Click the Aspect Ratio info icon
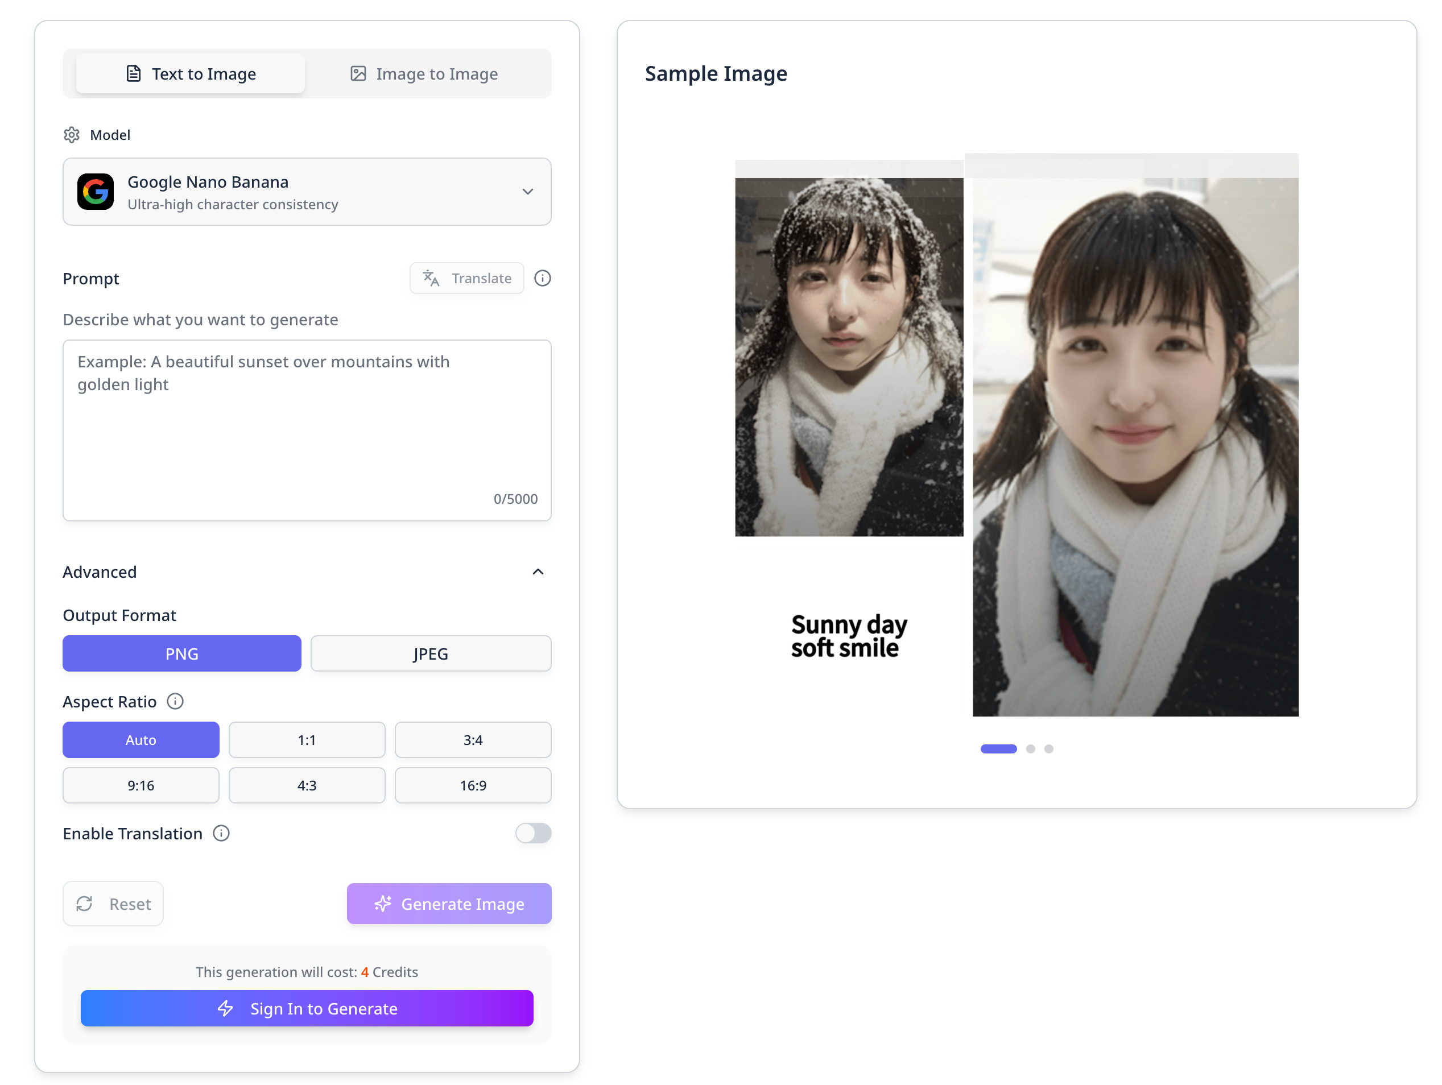 175,701
